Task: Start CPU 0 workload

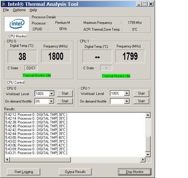Action: pyautogui.click(x=65, y=93)
